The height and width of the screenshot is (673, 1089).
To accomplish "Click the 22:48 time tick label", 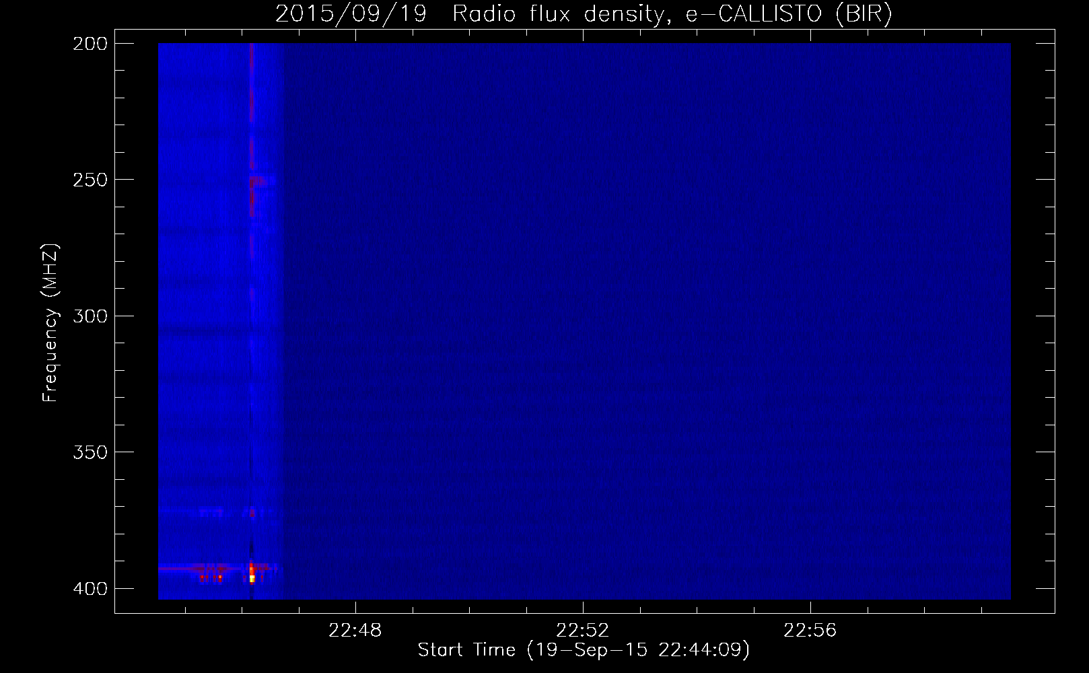I will pyautogui.click(x=355, y=631).
